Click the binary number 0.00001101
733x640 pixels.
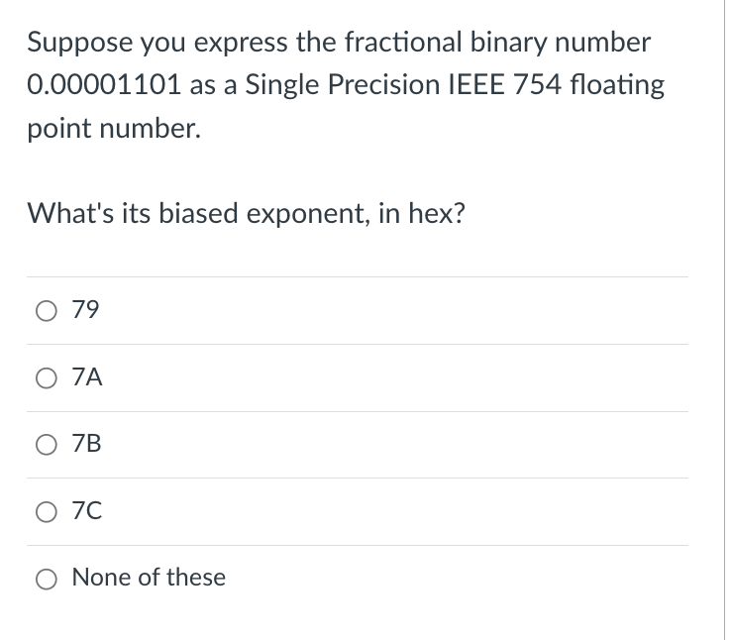click(x=104, y=85)
